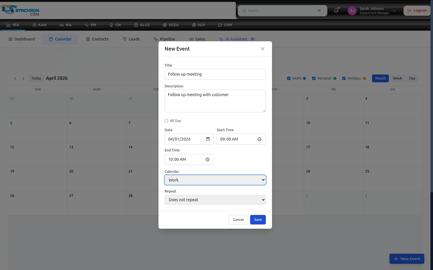Uncheck the Personal calendar filter
Screen dimensions: 433x270
(x=314, y=78)
